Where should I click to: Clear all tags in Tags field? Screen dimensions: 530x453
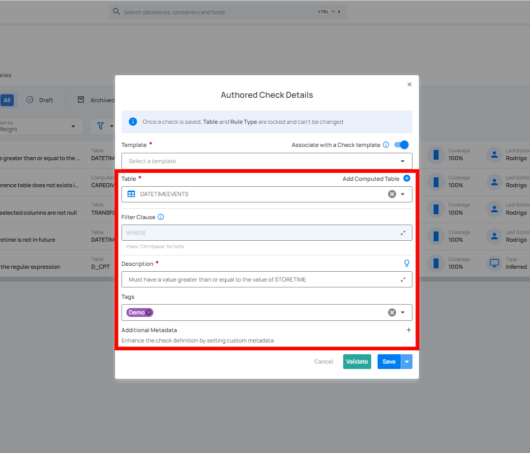392,312
